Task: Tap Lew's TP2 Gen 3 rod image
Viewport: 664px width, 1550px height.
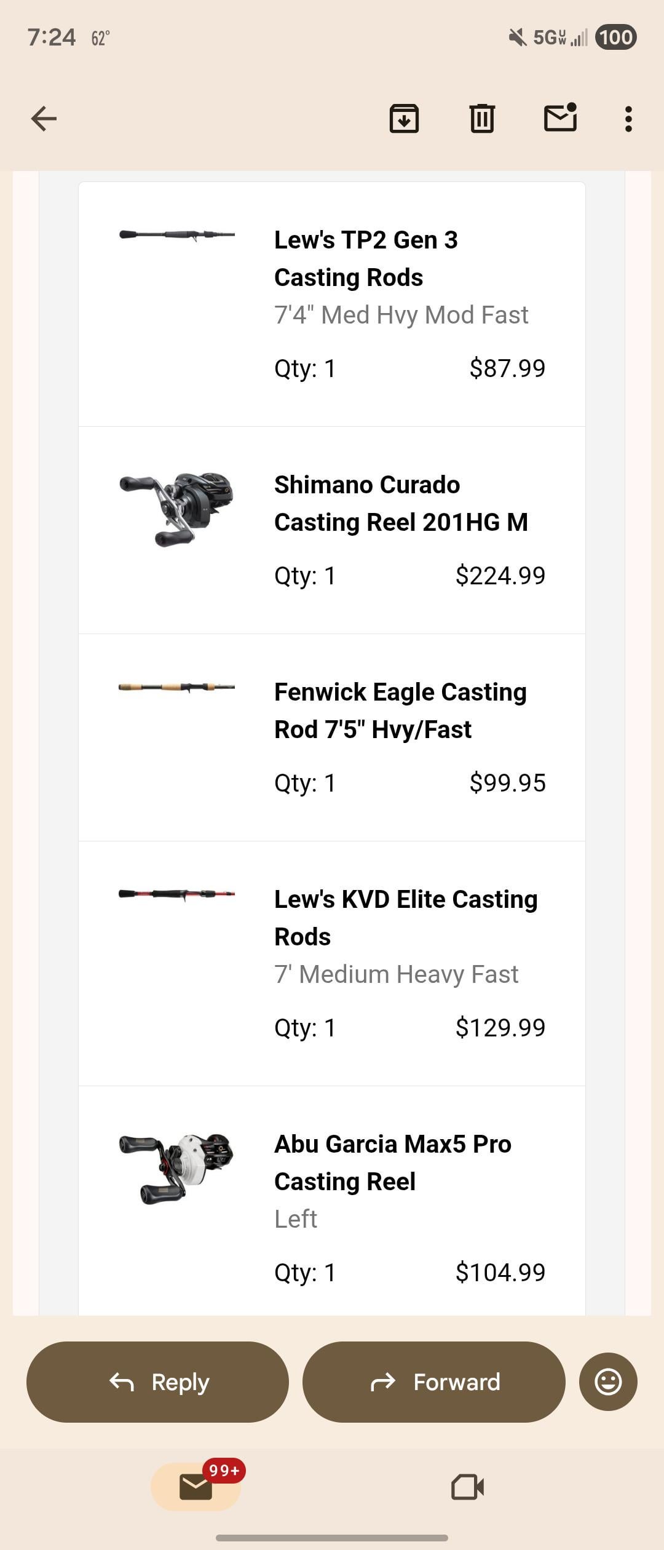Action: point(177,236)
